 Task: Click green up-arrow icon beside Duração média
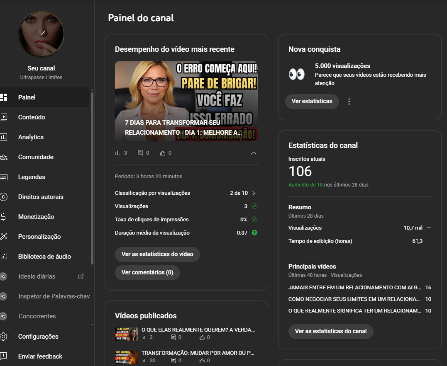tap(254, 233)
